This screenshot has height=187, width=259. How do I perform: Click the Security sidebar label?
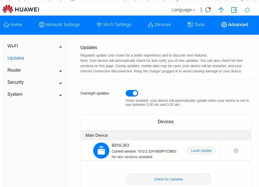click(x=16, y=82)
